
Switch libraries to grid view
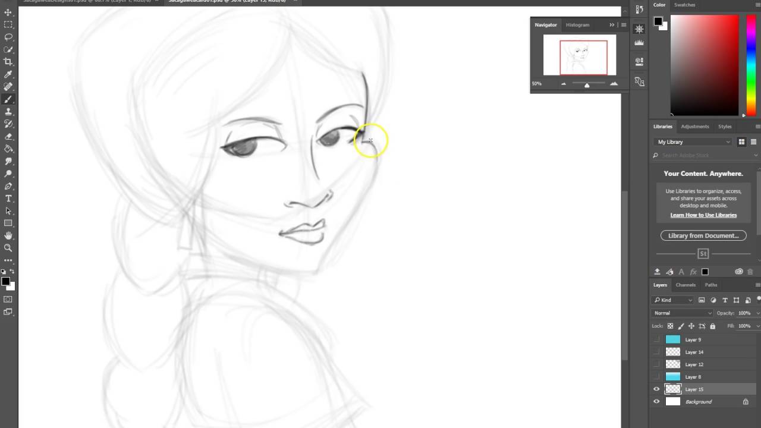[x=741, y=142]
